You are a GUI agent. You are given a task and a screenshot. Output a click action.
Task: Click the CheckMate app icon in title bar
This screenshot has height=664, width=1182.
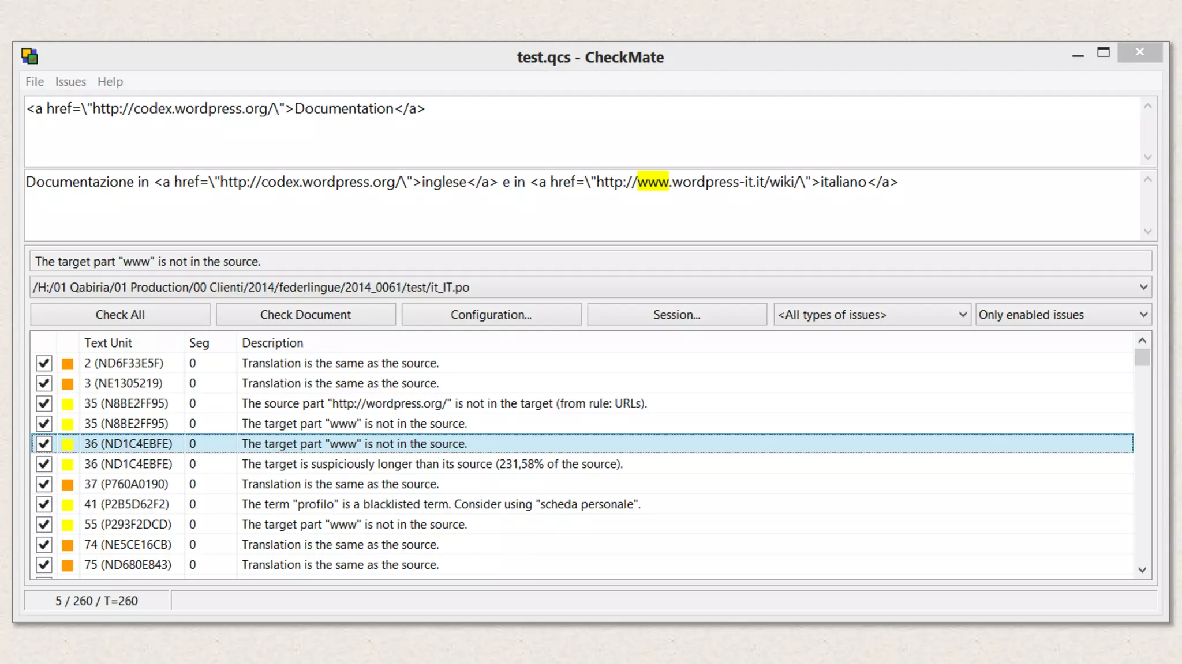point(29,56)
